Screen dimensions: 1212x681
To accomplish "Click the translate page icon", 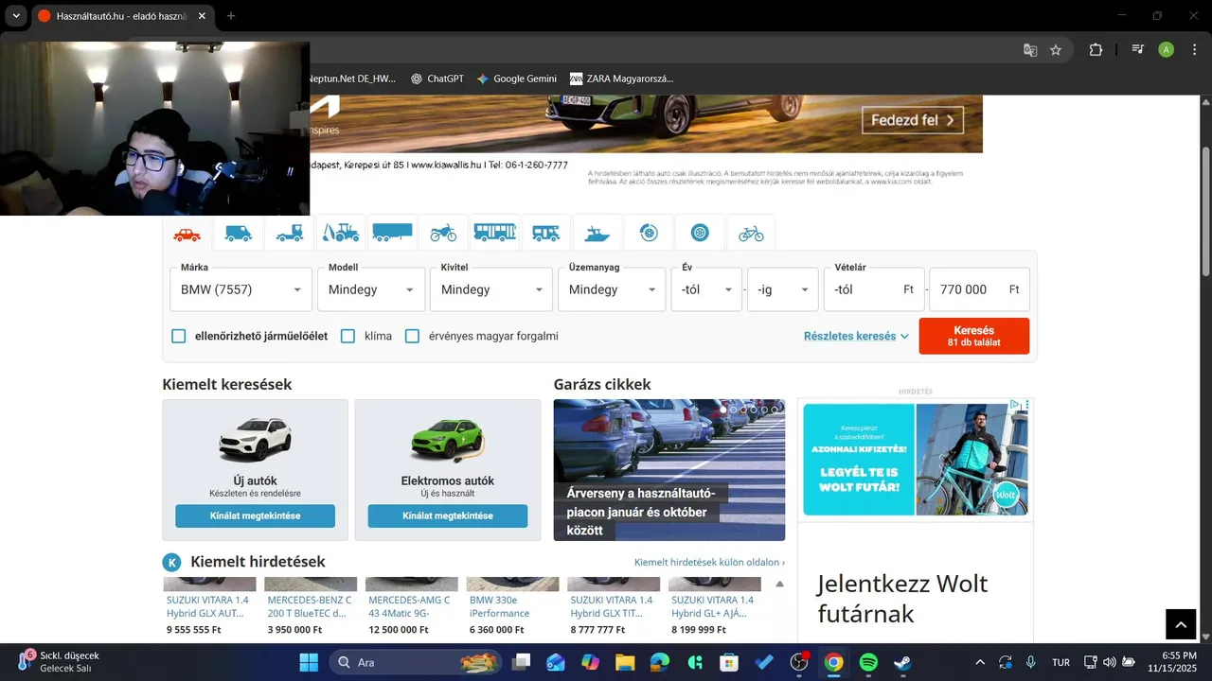I will click(1030, 50).
